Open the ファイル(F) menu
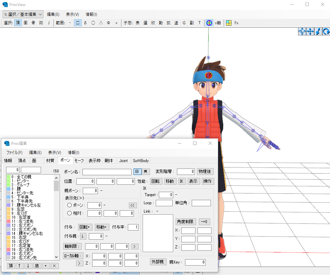Image resolution: width=330 pixels, height=275 pixels. click(14, 152)
